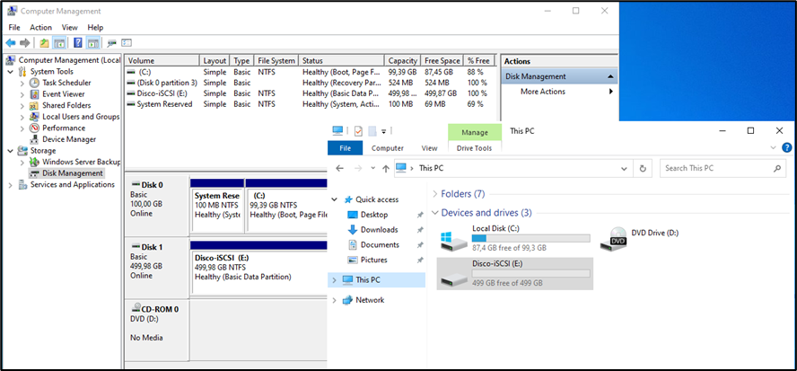Click the Help icon in the management toolbar
The height and width of the screenshot is (371, 797).
(78, 42)
